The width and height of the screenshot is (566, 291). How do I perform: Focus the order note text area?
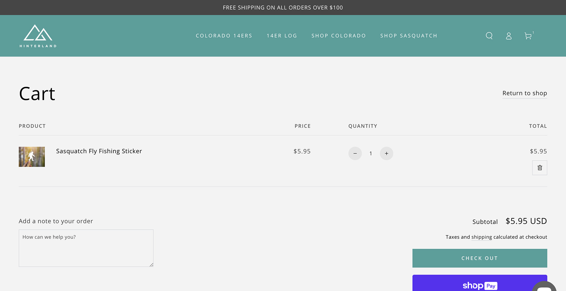(x=86, y=248)
